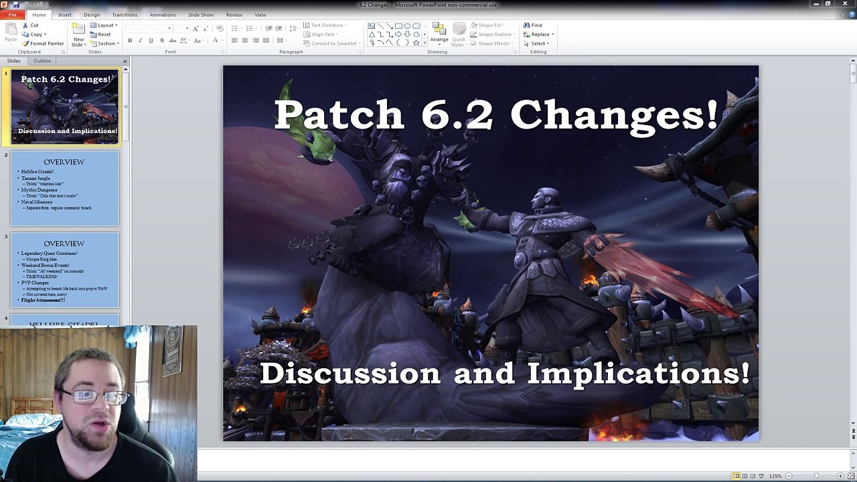The width and height of the screenshot is (857, 482).
Task: Save the presentation from Quick Access toolbar
Action: coord(17,4)
